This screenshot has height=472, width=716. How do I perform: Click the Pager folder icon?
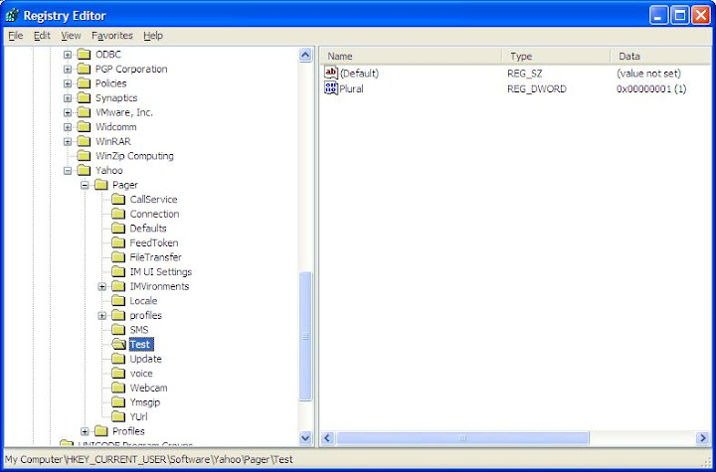pos(100,185)
